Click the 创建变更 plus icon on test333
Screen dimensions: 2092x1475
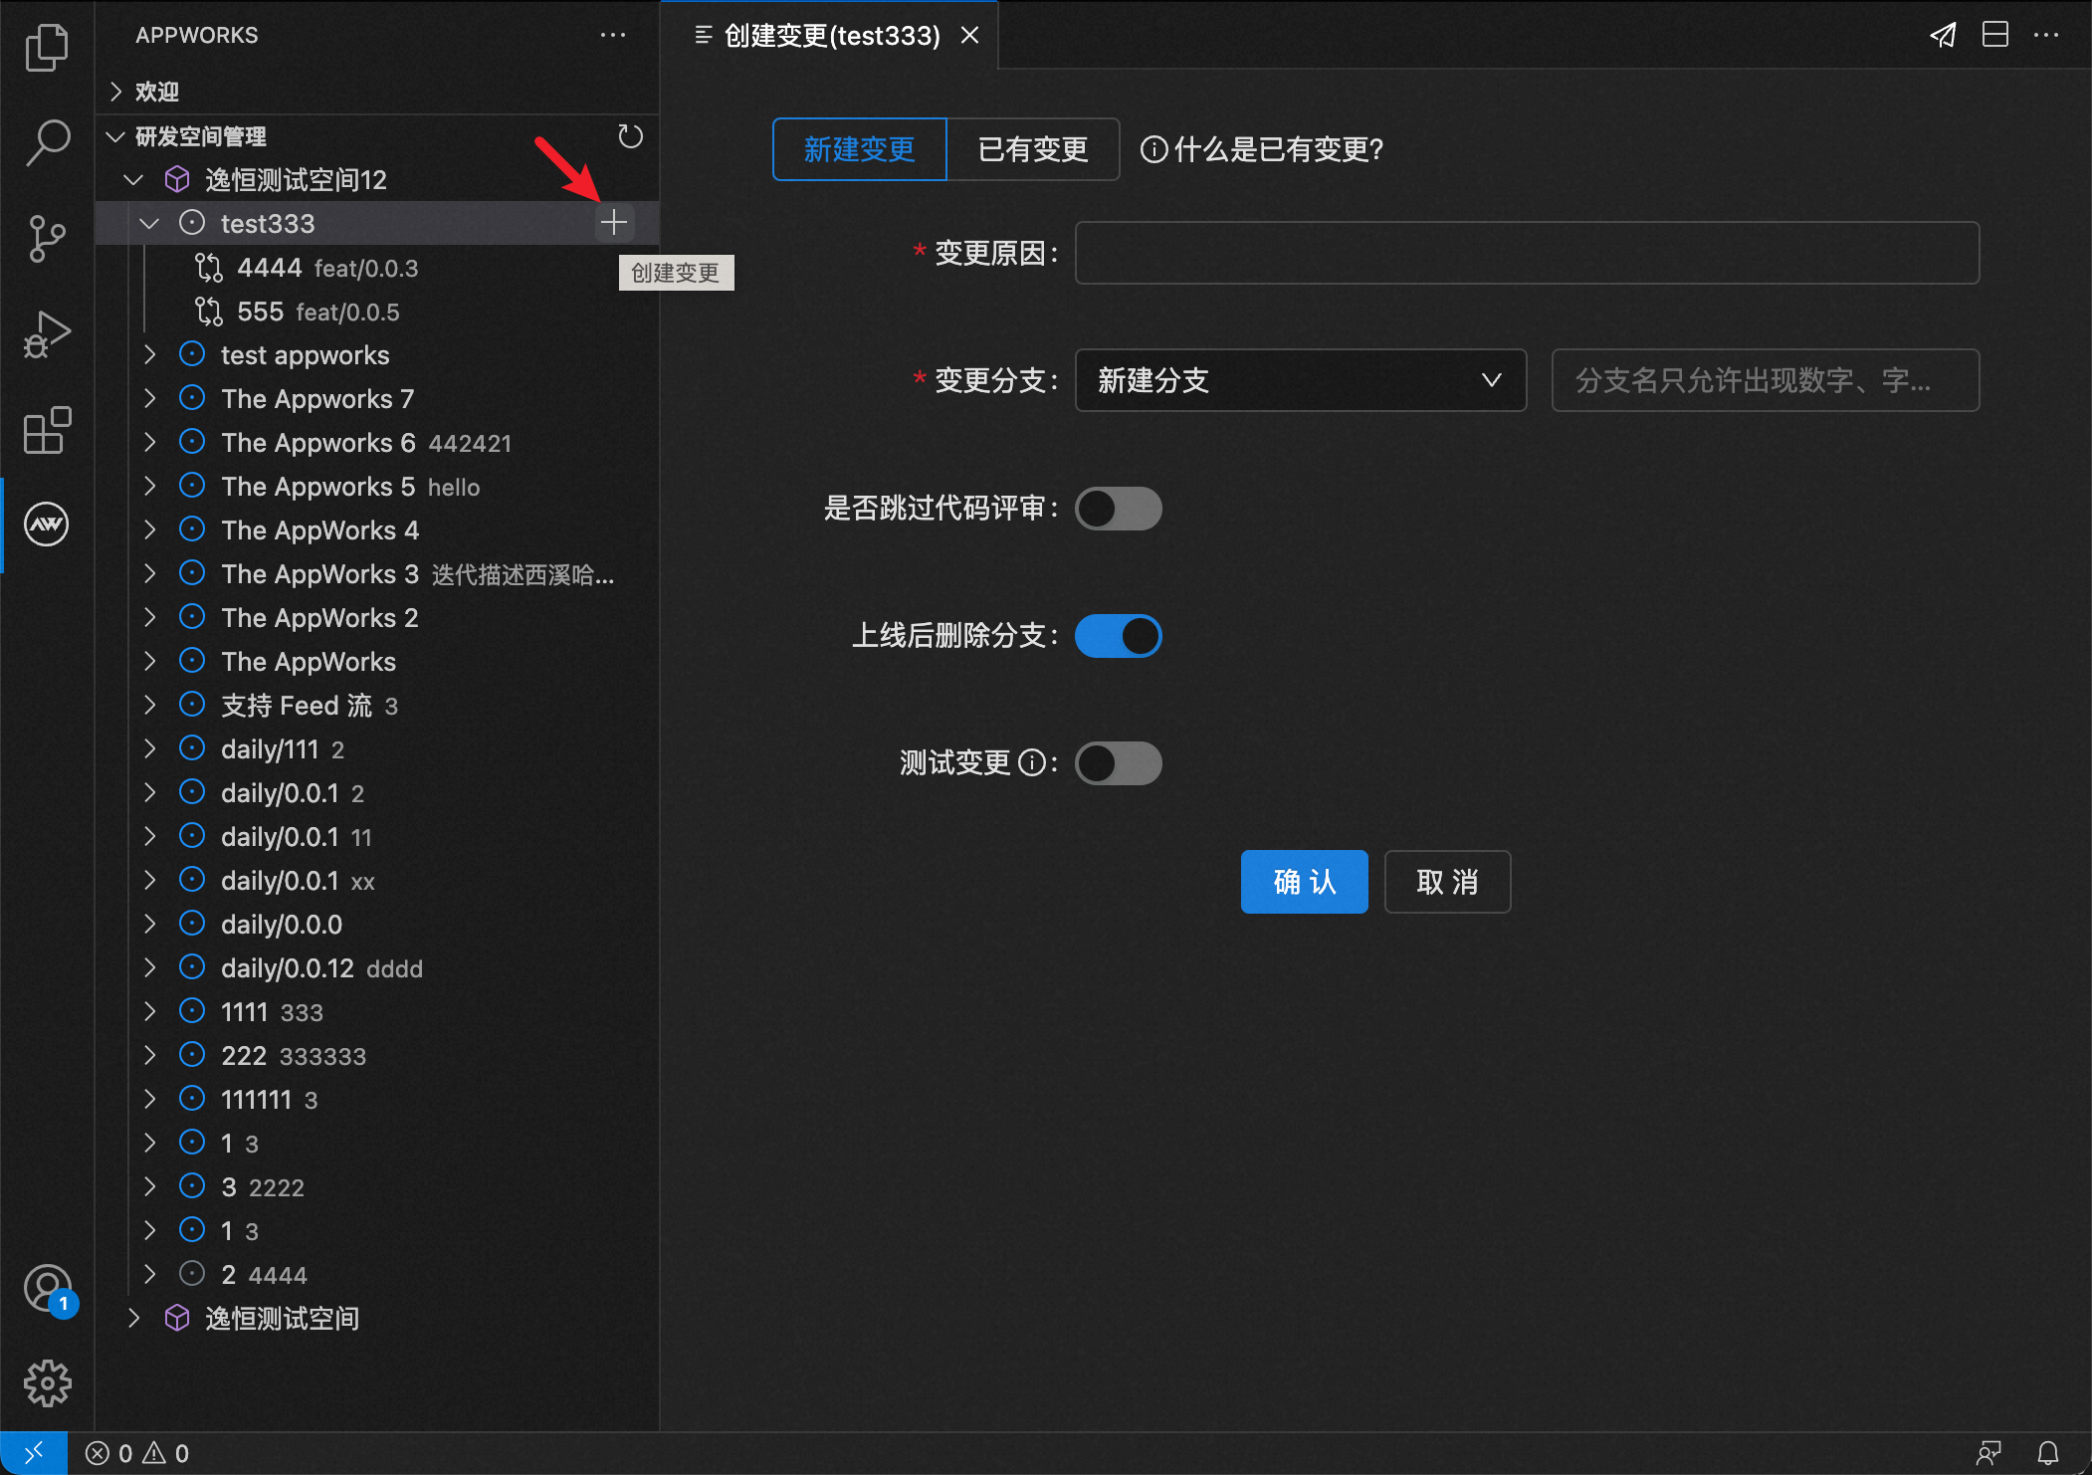[x=614, y=222]
